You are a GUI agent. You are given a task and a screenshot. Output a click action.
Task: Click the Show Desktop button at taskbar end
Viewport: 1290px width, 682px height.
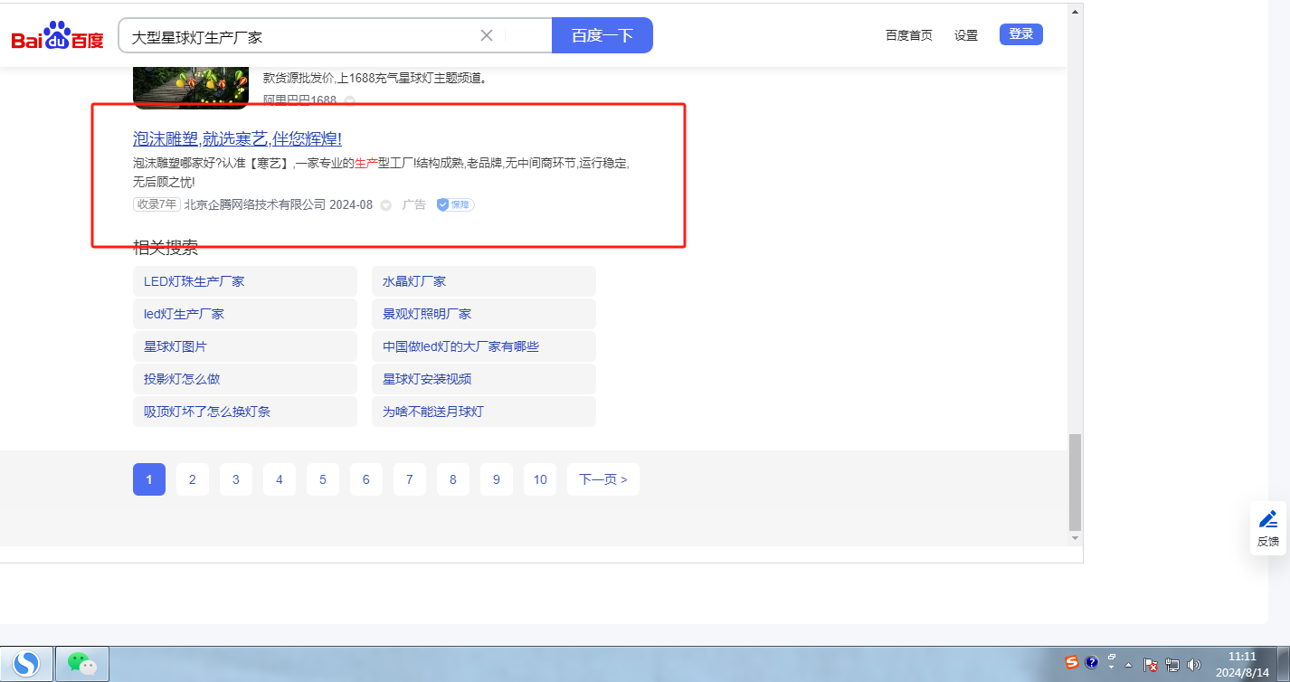[x=1283, y=664]
